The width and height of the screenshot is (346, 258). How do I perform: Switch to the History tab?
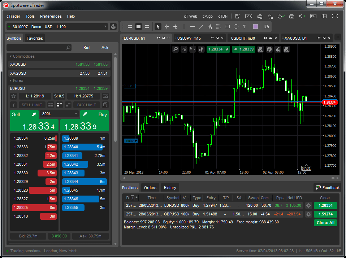[170, 188]
